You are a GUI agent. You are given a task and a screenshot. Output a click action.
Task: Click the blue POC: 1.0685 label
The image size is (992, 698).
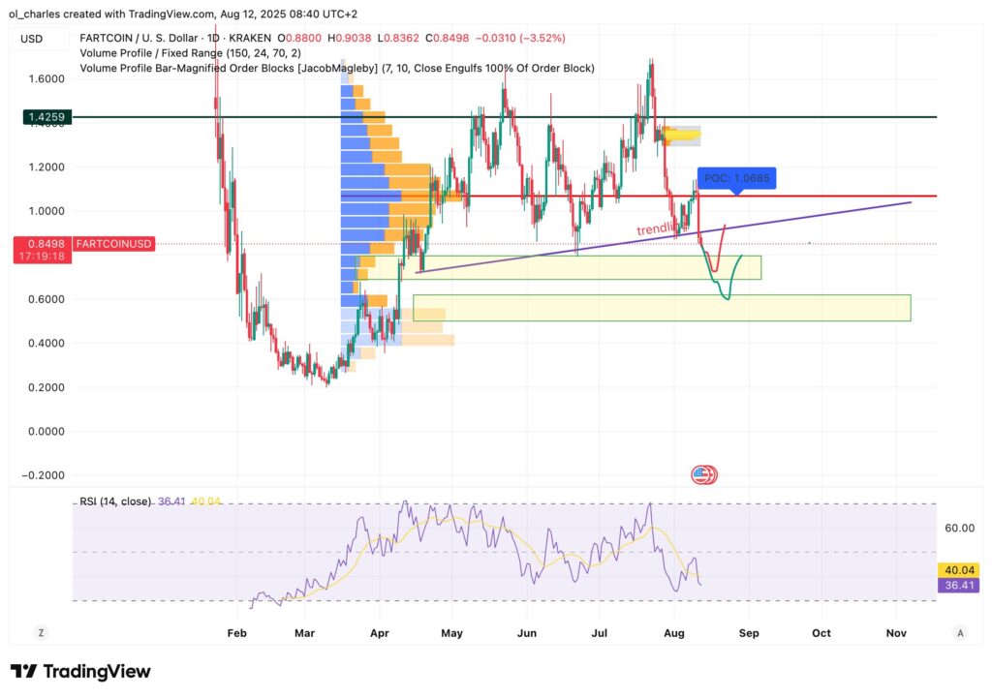(739, 178)
